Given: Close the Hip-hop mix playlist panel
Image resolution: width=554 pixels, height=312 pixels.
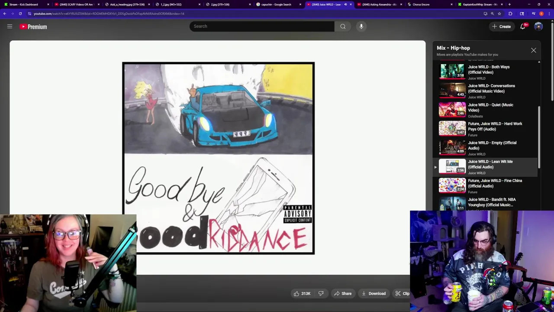Looking at the screenshot, I should click(533, 50).
